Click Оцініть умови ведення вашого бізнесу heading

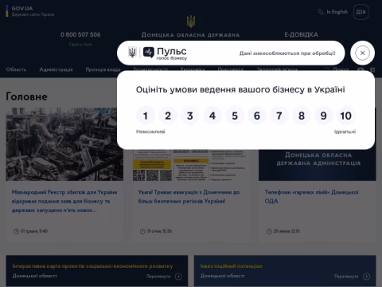[240, 90]
